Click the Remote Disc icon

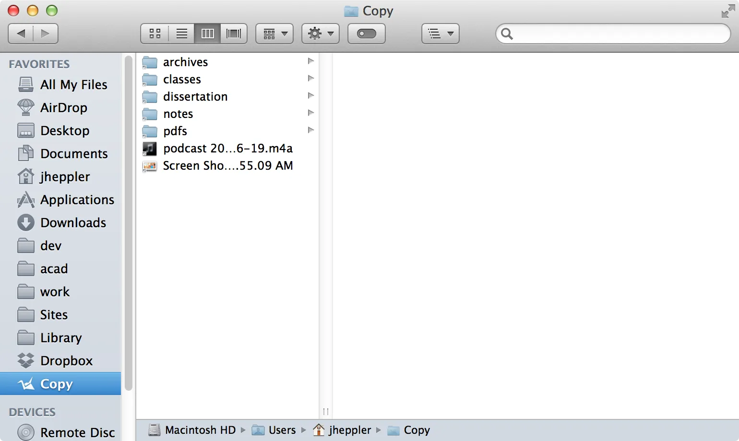[26, 432]
